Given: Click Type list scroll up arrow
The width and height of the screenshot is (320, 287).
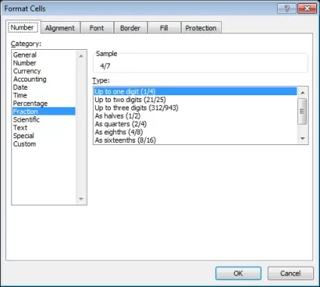Looking at the screenshot, I should pyautogui.click(x=303, y=93).
